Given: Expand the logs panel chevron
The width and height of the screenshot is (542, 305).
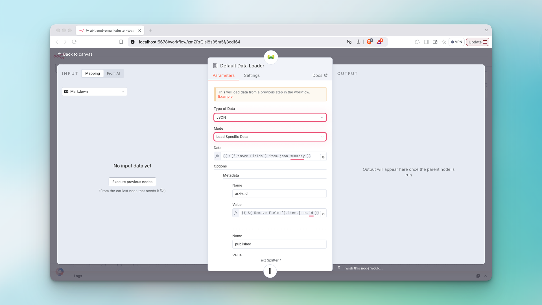Looking at the screenshot, I should coord(486,276).
